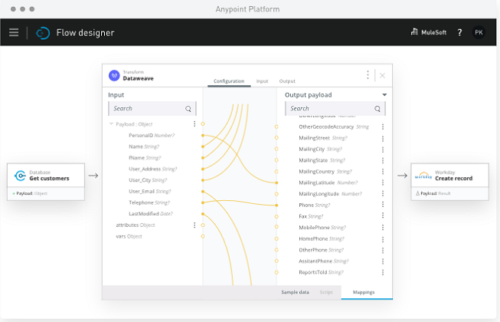
Task: Open the attributes Object options menu
Action: point(194,225)
